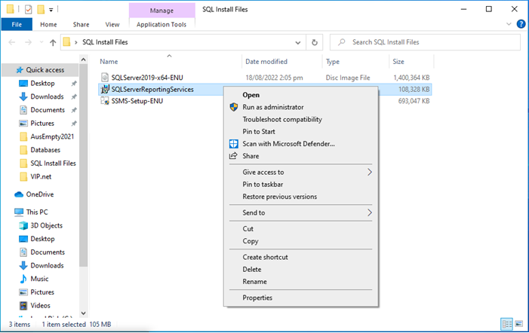Expand the ribbon with the chevron

[x=509, y=24]
